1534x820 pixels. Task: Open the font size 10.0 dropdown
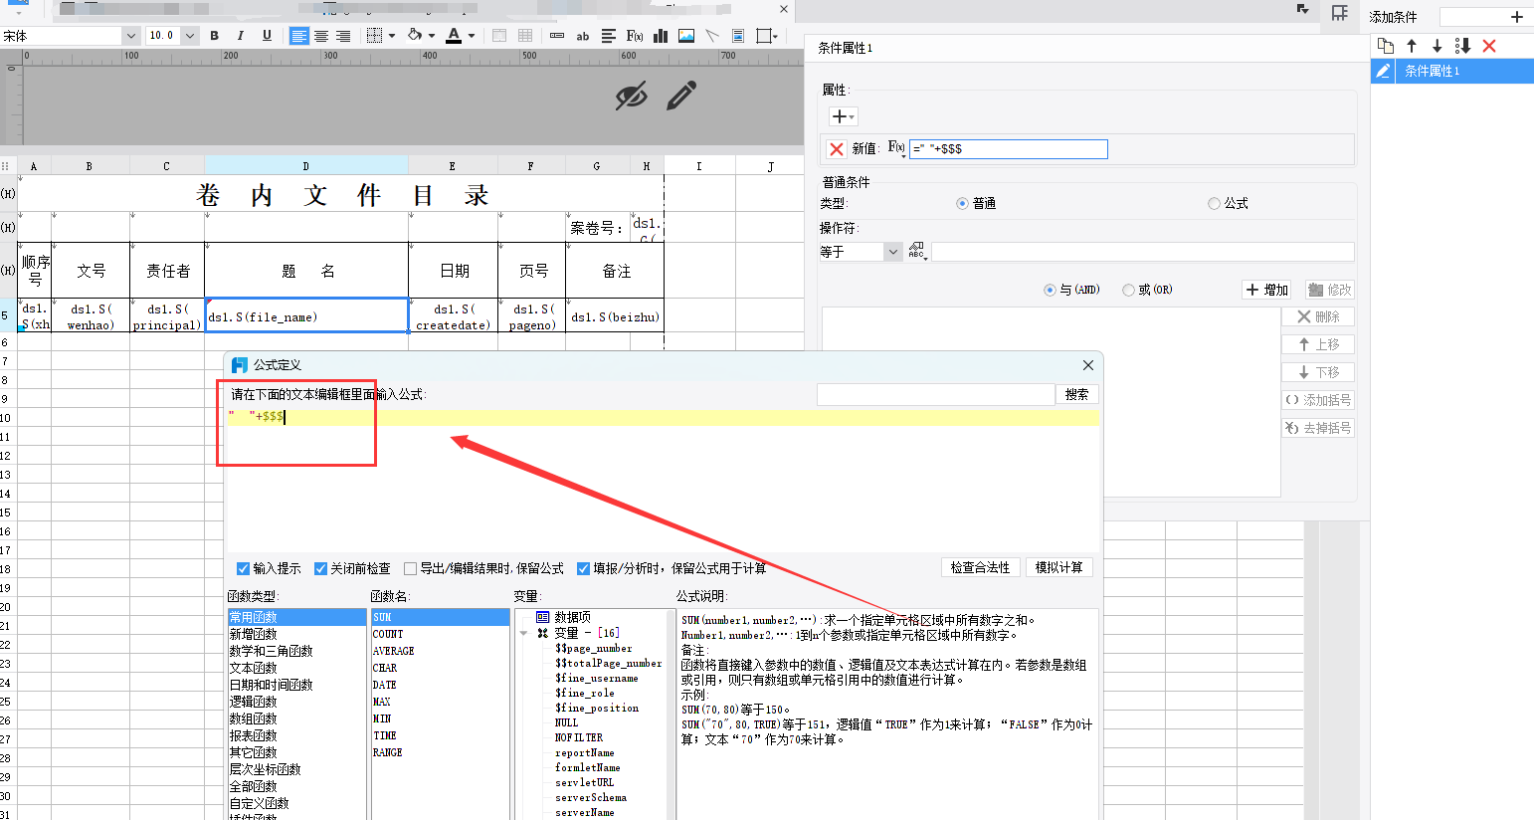[x=190, y=36]
